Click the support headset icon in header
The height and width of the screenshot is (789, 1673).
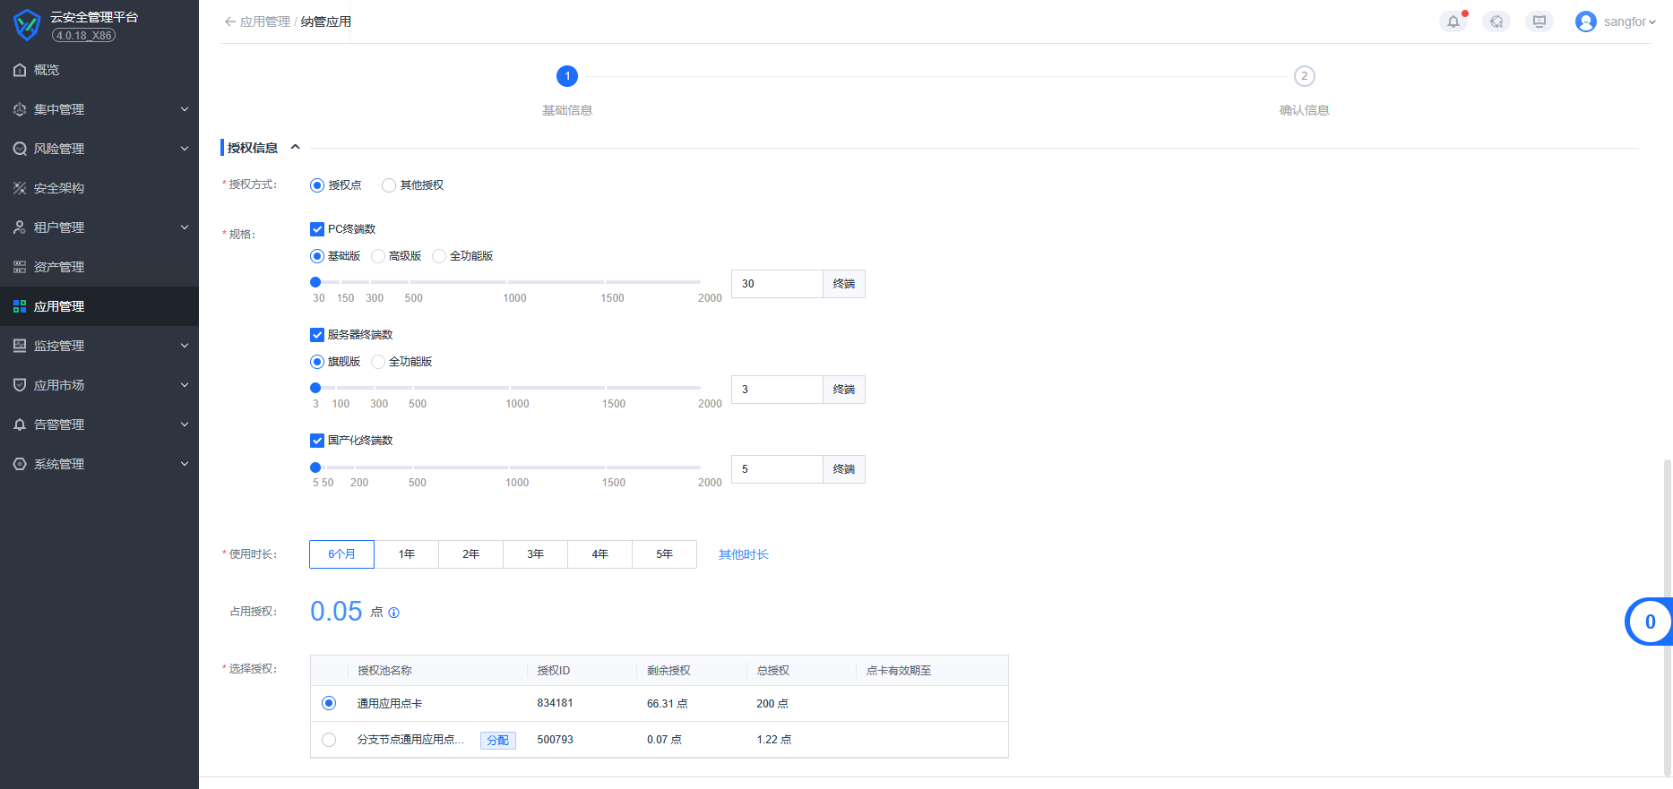pyautogui.click(x=1496, y=21)
